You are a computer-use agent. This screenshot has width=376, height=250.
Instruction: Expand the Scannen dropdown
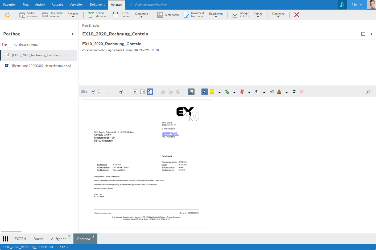pyautogui.click(x=73, y=15)
